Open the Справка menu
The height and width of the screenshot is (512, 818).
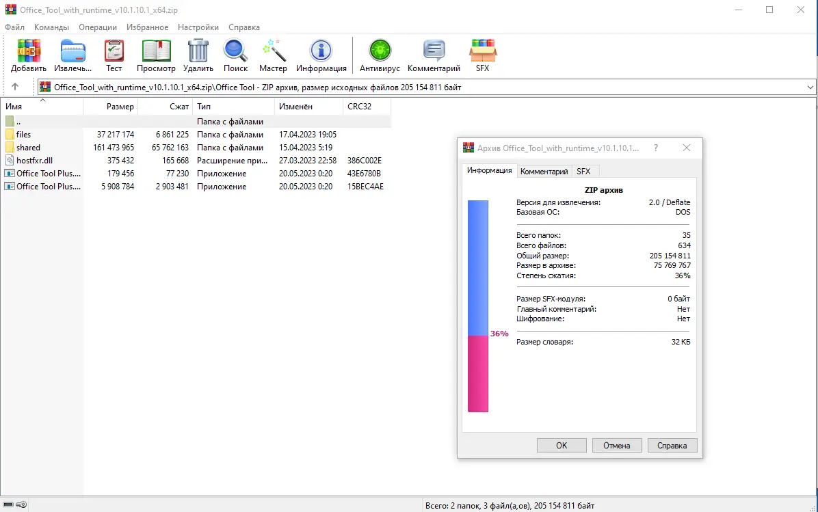pos(243,27)
